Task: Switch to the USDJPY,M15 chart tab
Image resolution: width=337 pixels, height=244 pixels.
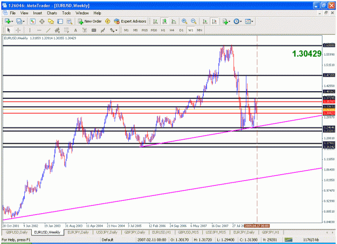Action: [x=216, y=232]
